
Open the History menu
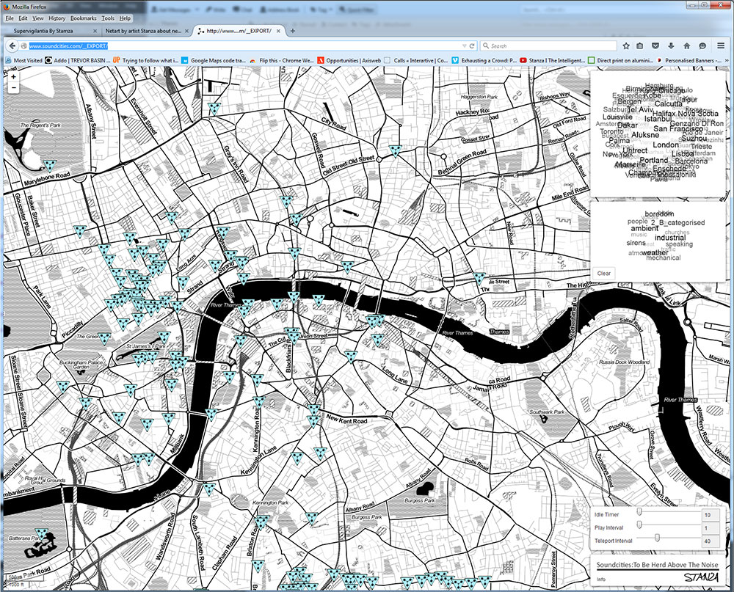[57, 18]
